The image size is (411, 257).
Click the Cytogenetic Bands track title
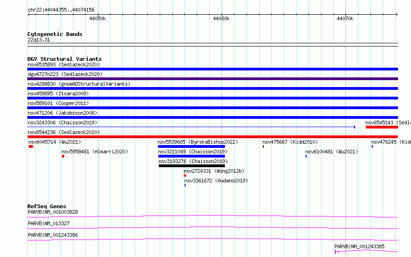[55, 34]
